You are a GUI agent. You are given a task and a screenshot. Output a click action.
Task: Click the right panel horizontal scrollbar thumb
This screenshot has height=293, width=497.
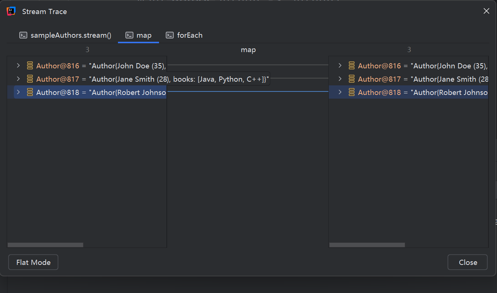click(x=367, y=245)
